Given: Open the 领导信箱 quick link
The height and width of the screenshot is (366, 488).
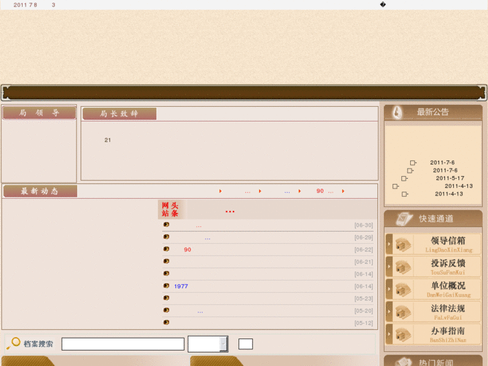Looking at the screenshot, I should click(x=433, y=244).
